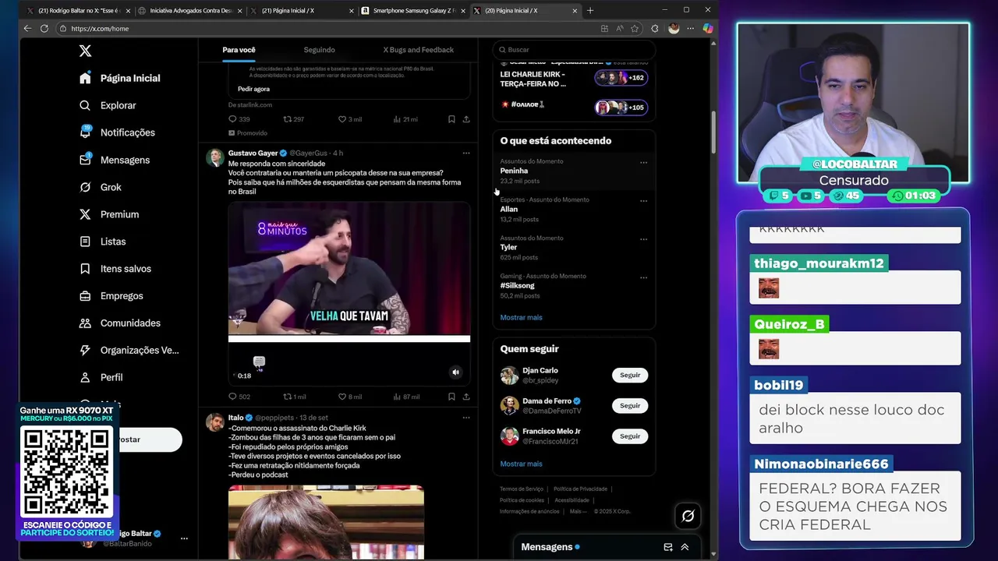
Task: Open Listas from the sidebar
Action: pyautogui.click(x=103, y=242)
